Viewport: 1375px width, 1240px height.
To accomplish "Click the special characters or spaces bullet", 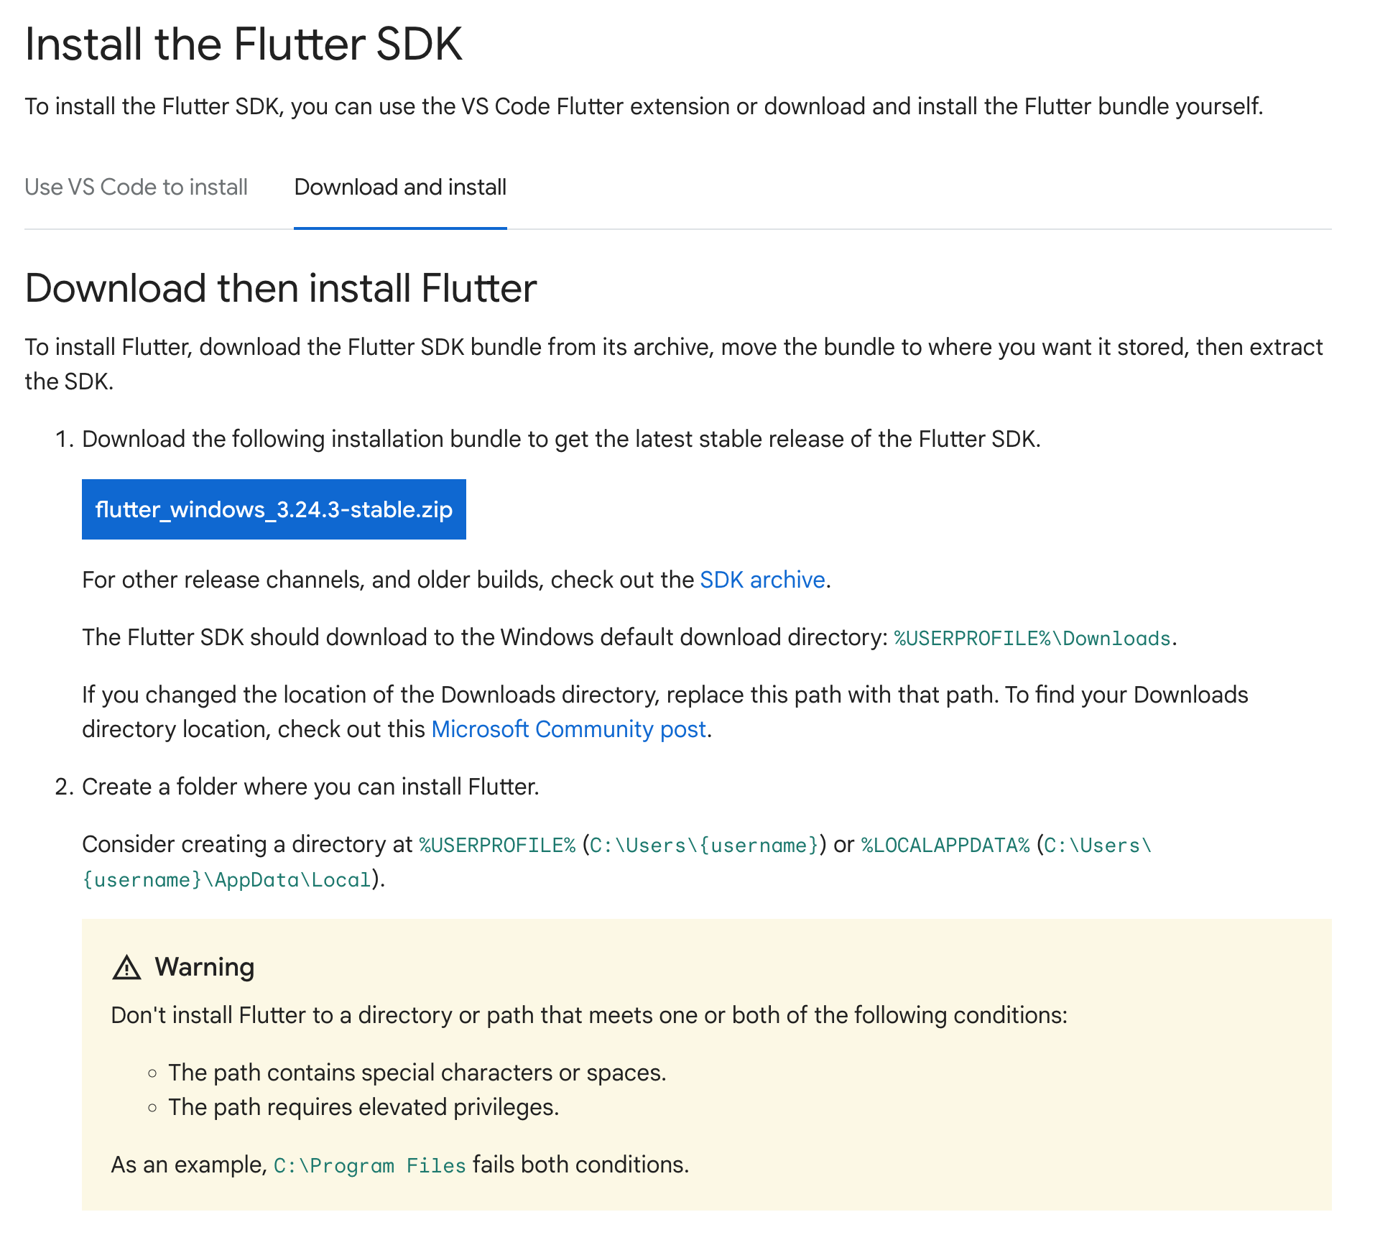I will pyautogui.click(x=417, y=1073).
